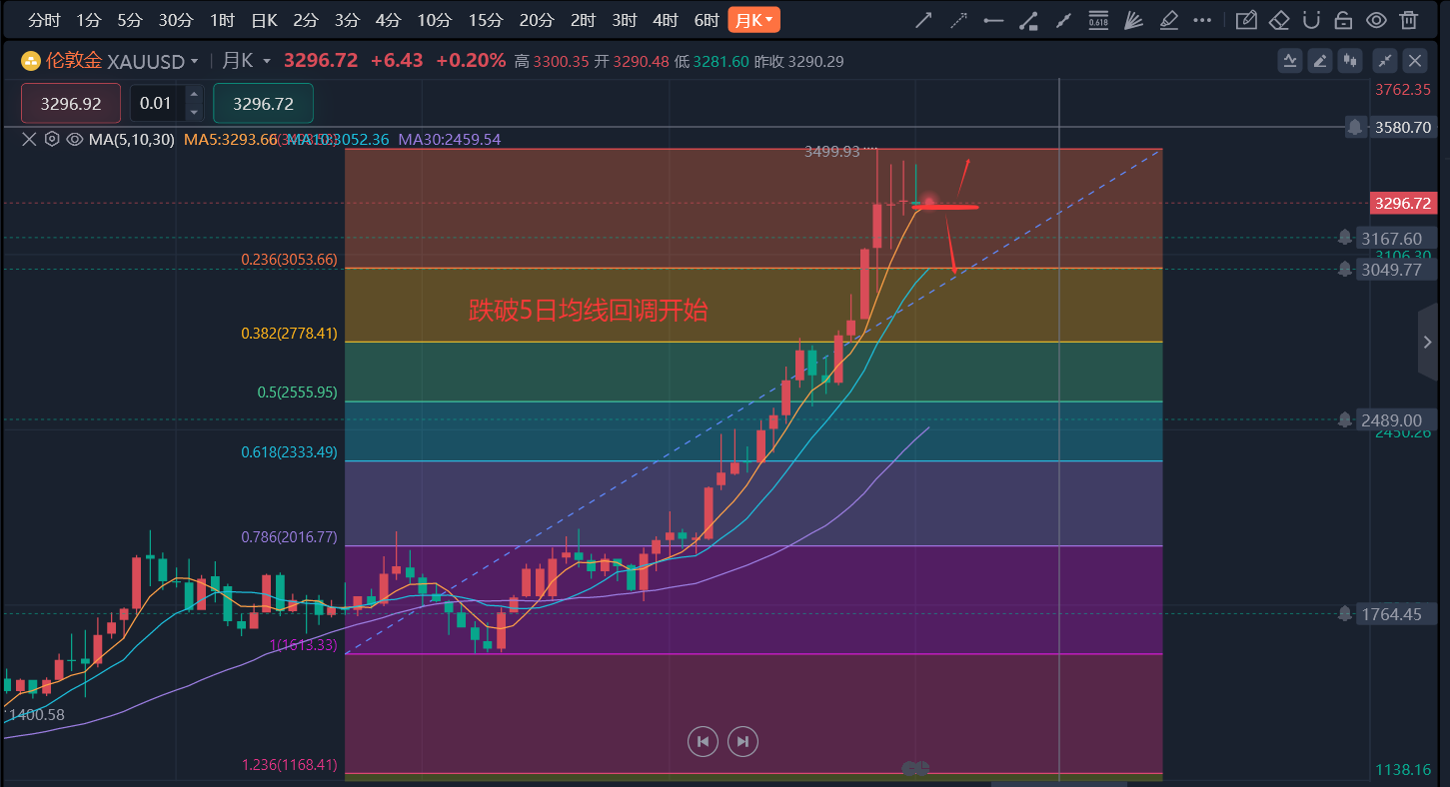Click the red 3296.92 price button
The height and width of the screenshot is (787, 1450).
coord(70,103)
